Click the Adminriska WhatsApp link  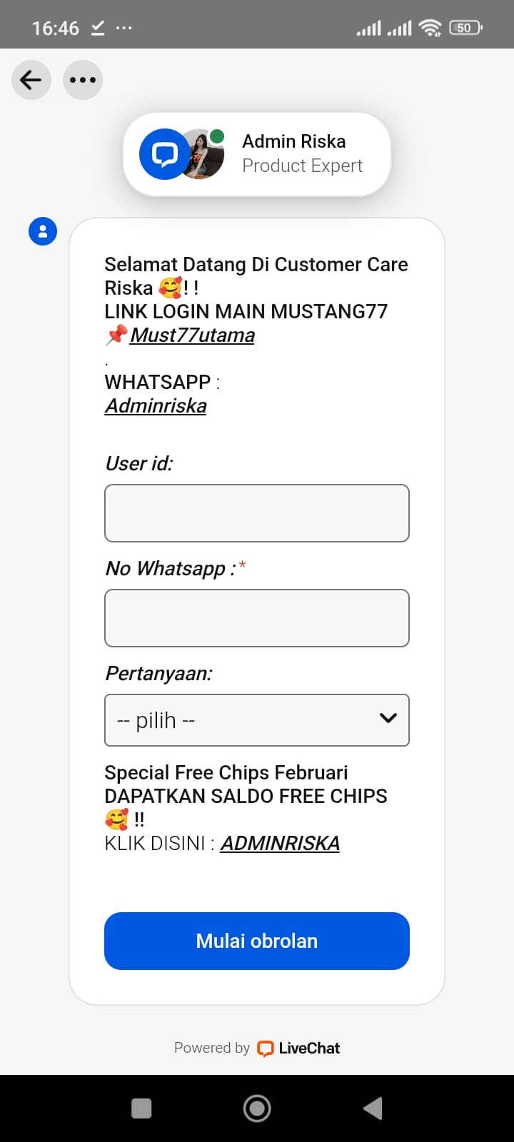pyautogui.click(x=155, y=405)
